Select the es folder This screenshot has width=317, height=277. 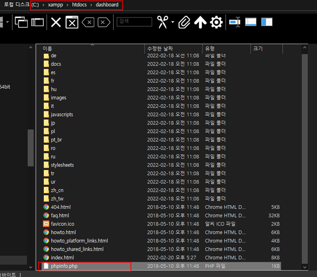pyautogui.click(x=53, y=72)
